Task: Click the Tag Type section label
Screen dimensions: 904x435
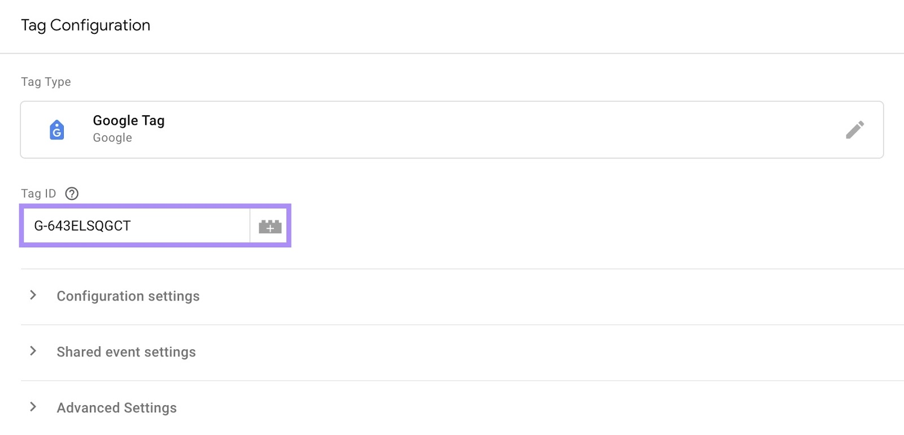Action: tap(46, 81)
